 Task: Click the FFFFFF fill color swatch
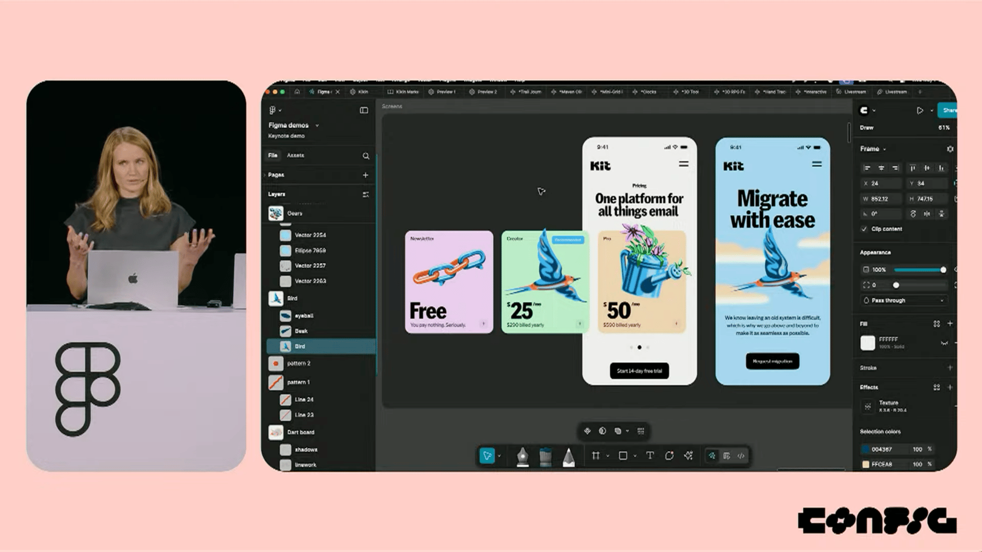click(867, 343)
